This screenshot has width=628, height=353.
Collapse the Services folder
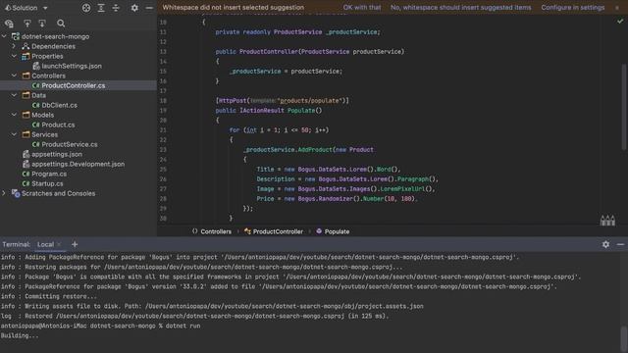point(14,134)
